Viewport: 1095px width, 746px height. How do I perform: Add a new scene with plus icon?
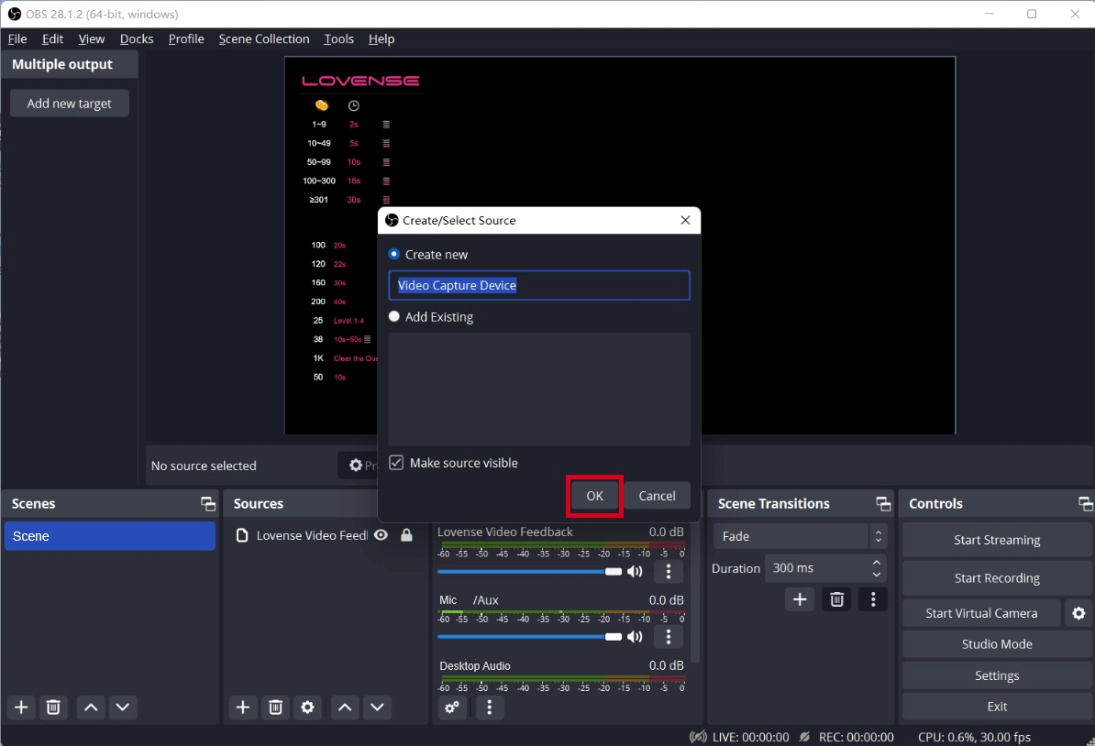point(21,708)
